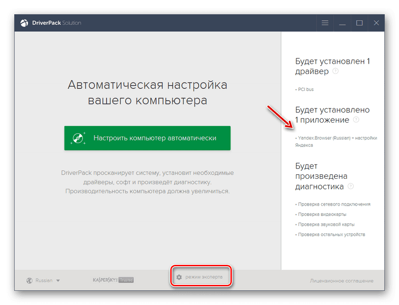Image resolution: width=399 pixels, height=305 pixels.
Task: Click 'Проверка сетевого подключения' item
Action: tap(333, 204)
